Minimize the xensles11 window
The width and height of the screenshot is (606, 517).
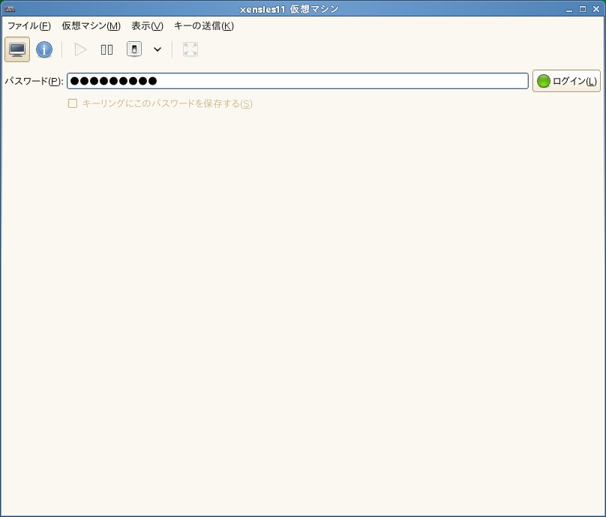[568, 9]
